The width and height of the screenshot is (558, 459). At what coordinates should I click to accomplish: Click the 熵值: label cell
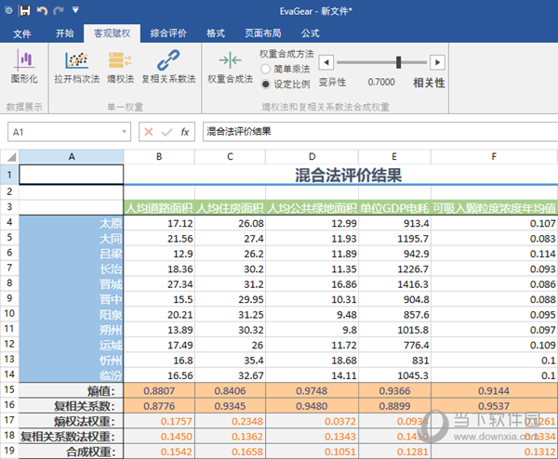(x=72, y=391)
